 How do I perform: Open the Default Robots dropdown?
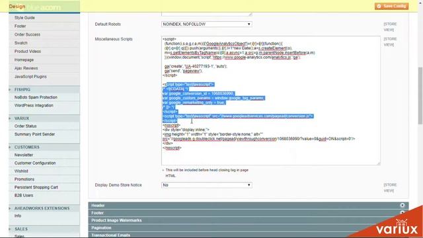tap(207, 24)
